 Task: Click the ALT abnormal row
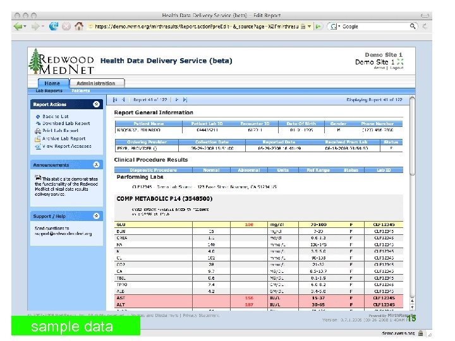click(259, 304)
